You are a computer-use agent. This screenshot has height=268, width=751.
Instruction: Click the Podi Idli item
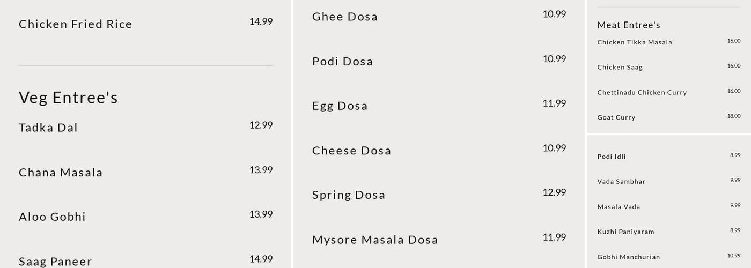[x=612, y=157]
